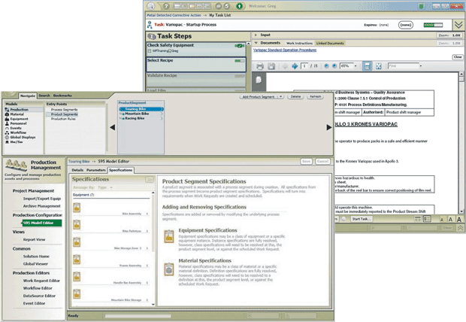Open the Arrange By Type dropdown
Image resolution: width=466 pixels, height=322 pixels.
click(x=111, y=187)
